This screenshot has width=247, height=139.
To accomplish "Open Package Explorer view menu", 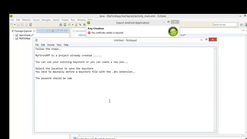I will coord(58,31).
